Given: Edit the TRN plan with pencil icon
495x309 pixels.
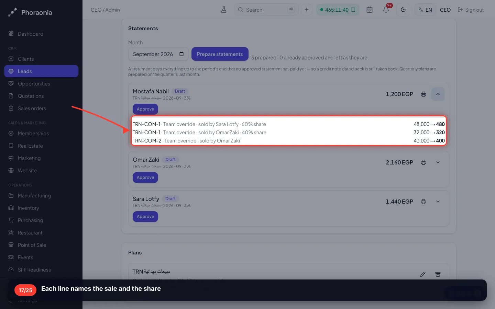Looking at the screenshot, I should pyautogui.click(x=423, y=274).
